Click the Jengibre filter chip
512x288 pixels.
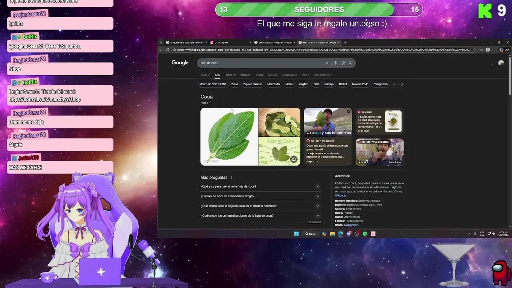tap(303, 84)
